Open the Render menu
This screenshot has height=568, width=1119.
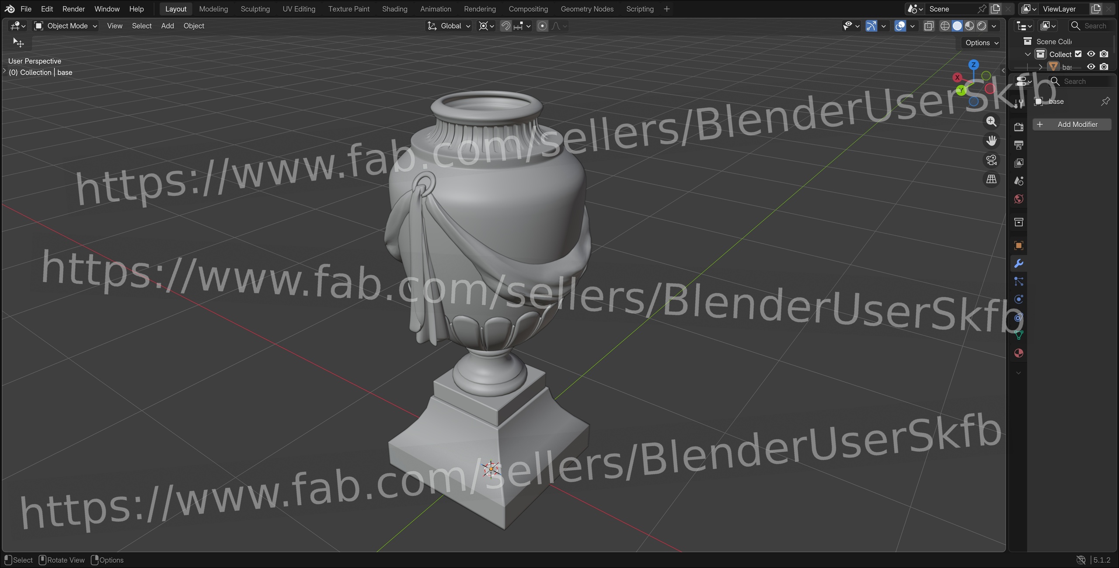73,9
